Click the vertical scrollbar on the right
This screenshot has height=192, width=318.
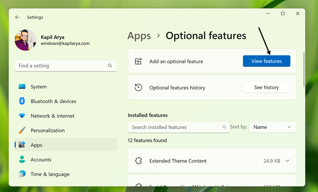tap(304, 69)
